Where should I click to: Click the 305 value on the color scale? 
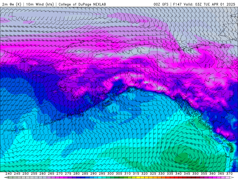(x=119, y=174)
